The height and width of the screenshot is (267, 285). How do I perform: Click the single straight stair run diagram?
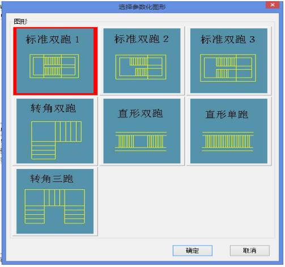pyautogui.click(x=228, y=142)
